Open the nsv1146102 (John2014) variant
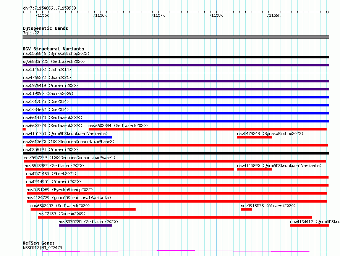340x256 pixels. coord(47,69)
